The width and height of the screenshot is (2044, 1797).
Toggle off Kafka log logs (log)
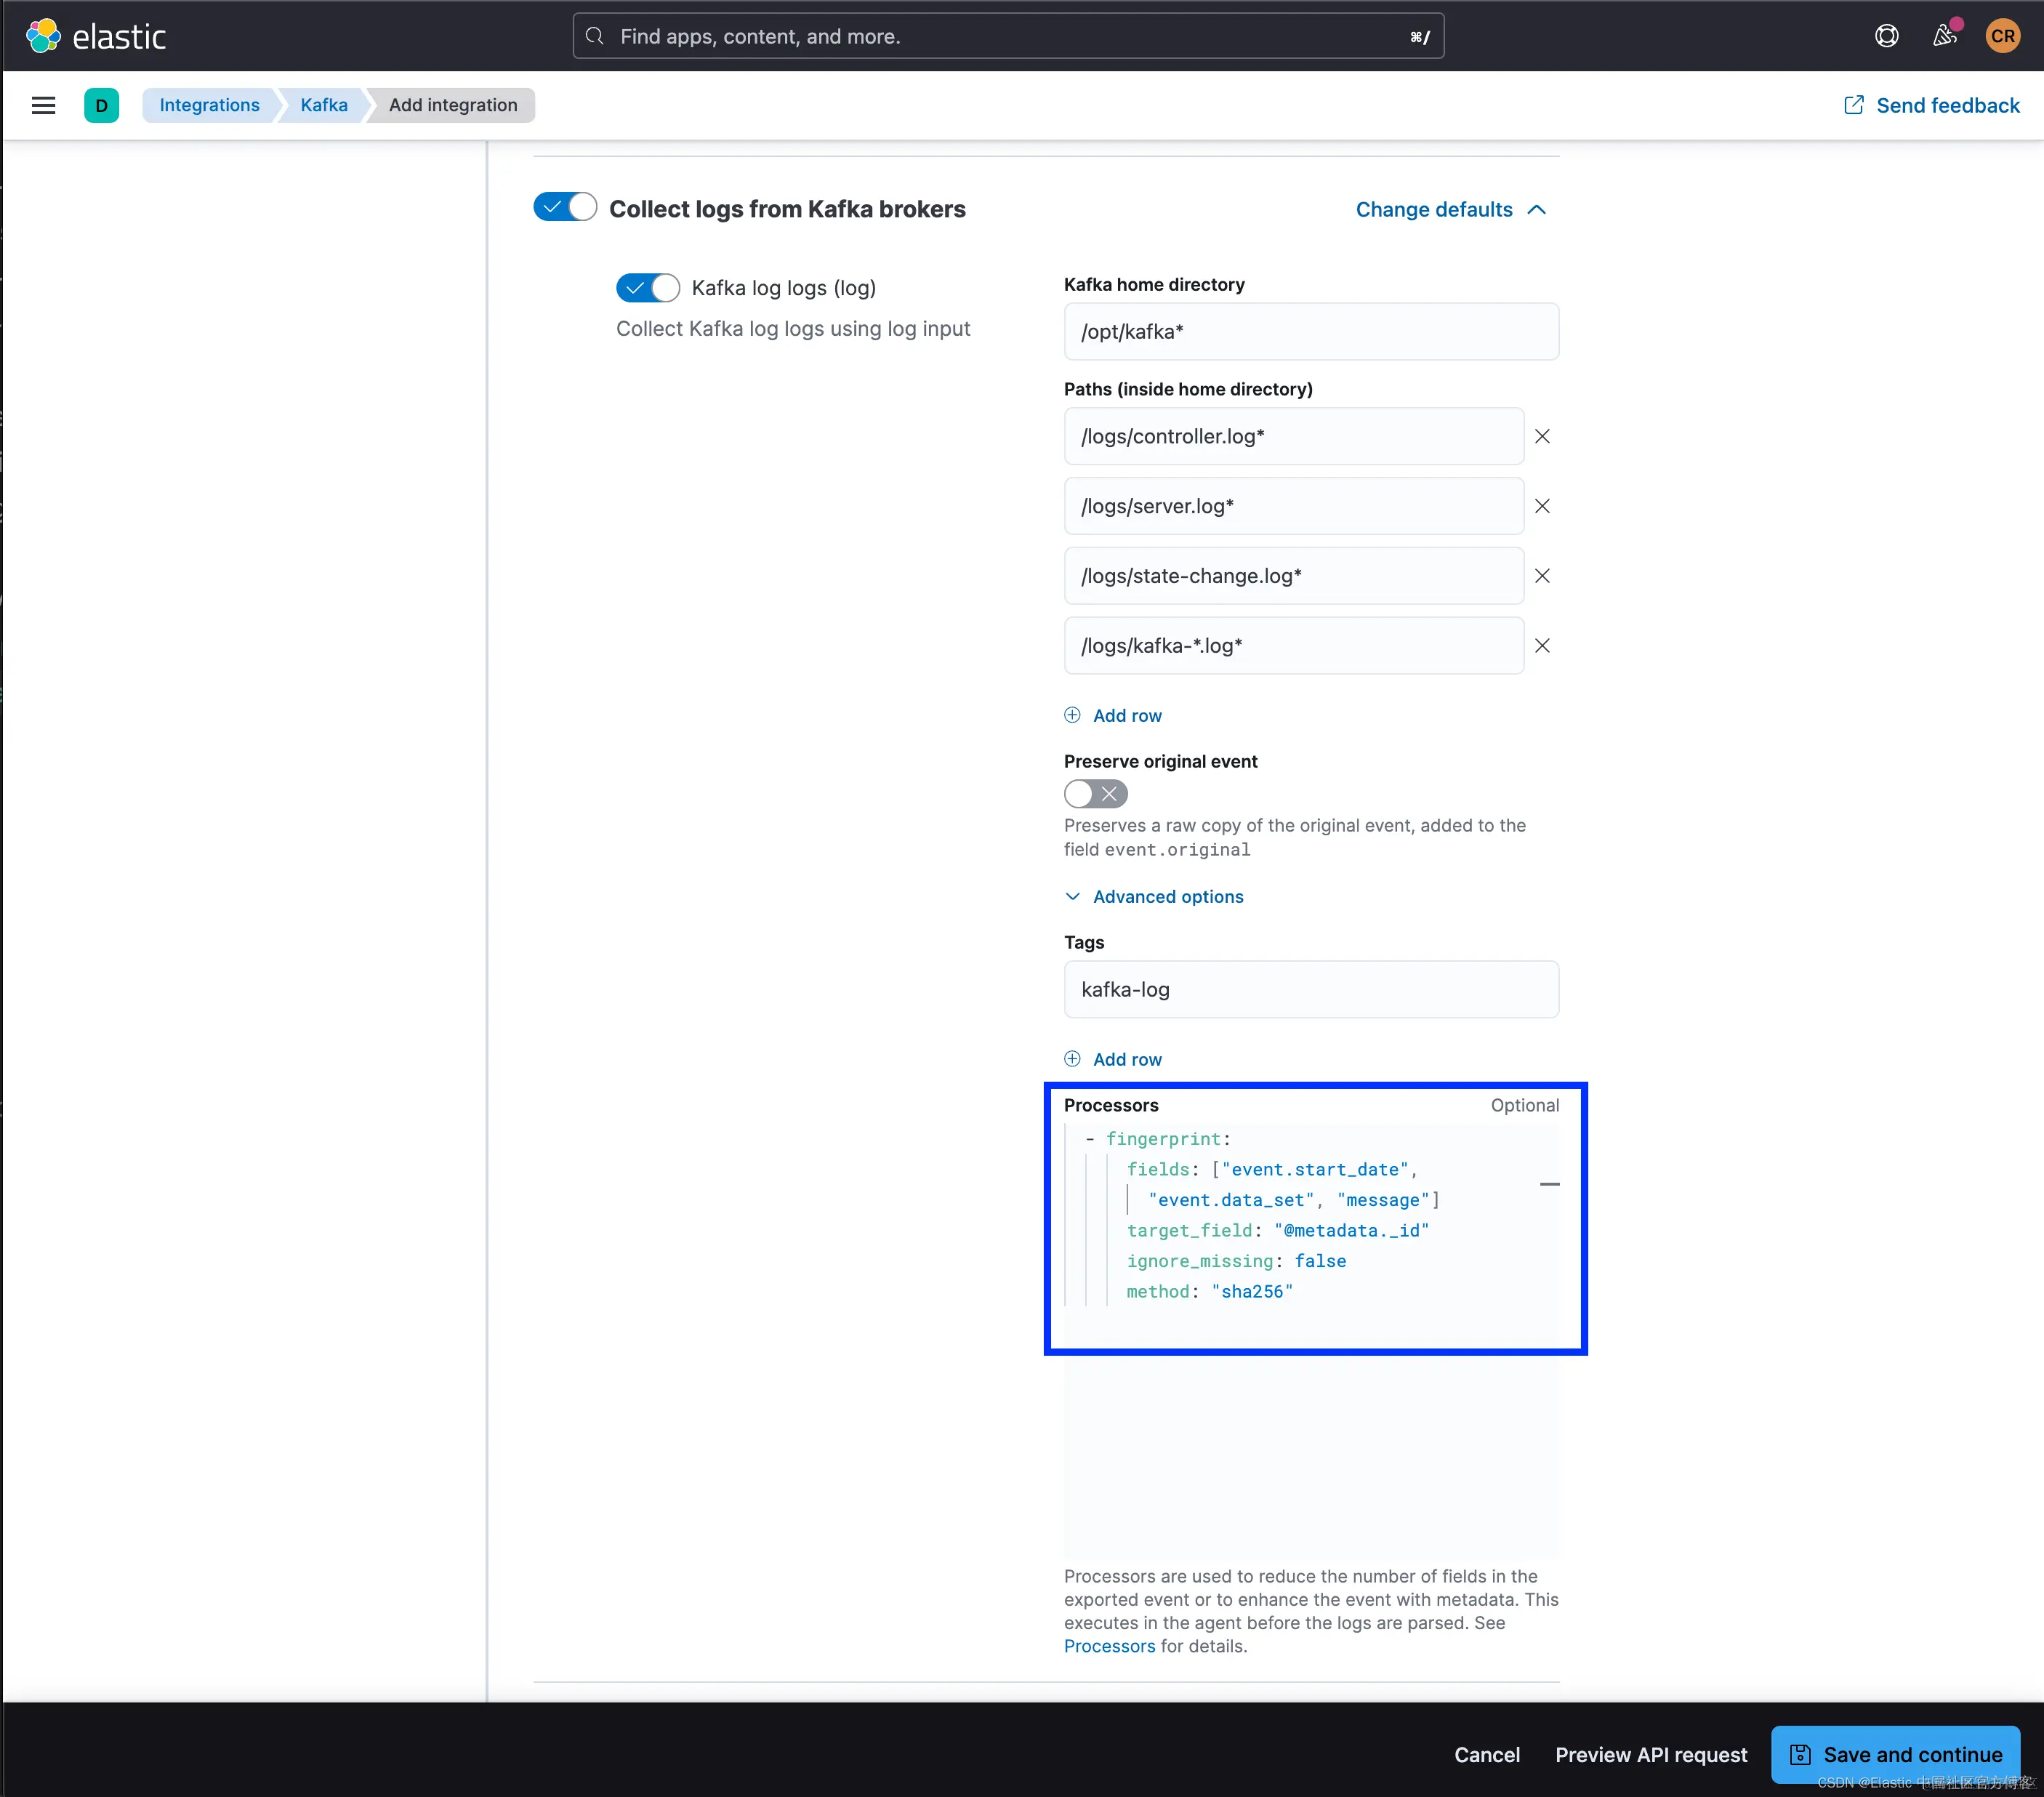click(647, 288)
